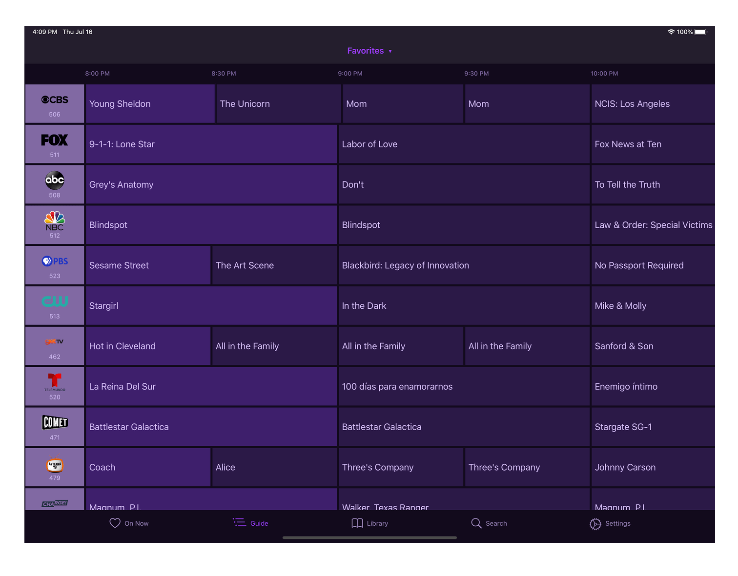
Task: Open The Unicorn program
Action: [279, 104]
